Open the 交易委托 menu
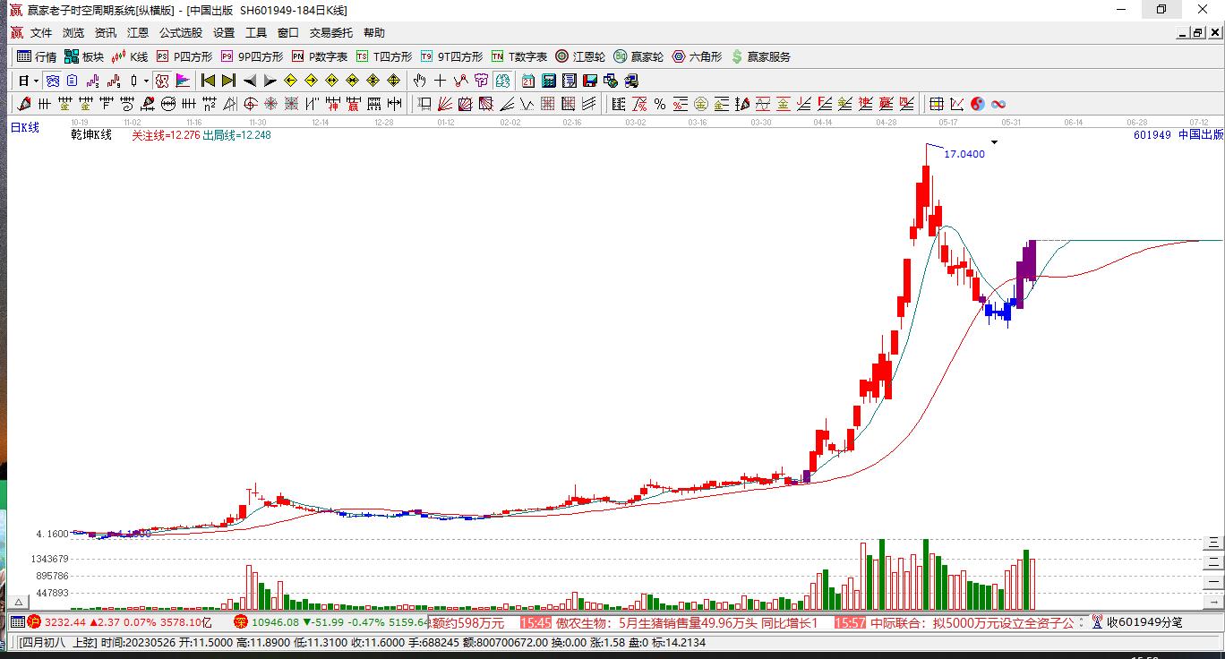Screen dimensions: 1225x659 (x=331, y=33)
